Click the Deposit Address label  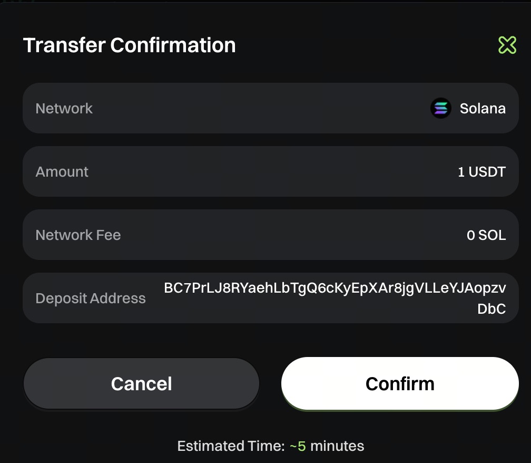[90, 298]
